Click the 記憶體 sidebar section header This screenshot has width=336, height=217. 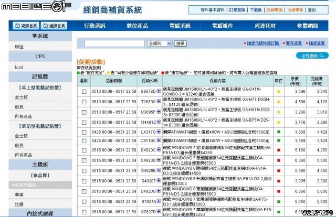click(x=40, y=77)
